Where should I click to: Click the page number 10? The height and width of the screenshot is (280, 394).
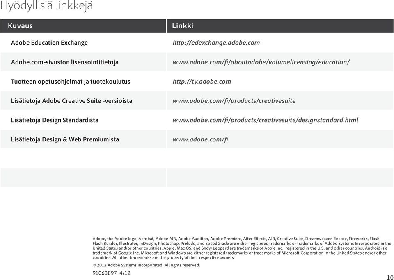[390, 277]
